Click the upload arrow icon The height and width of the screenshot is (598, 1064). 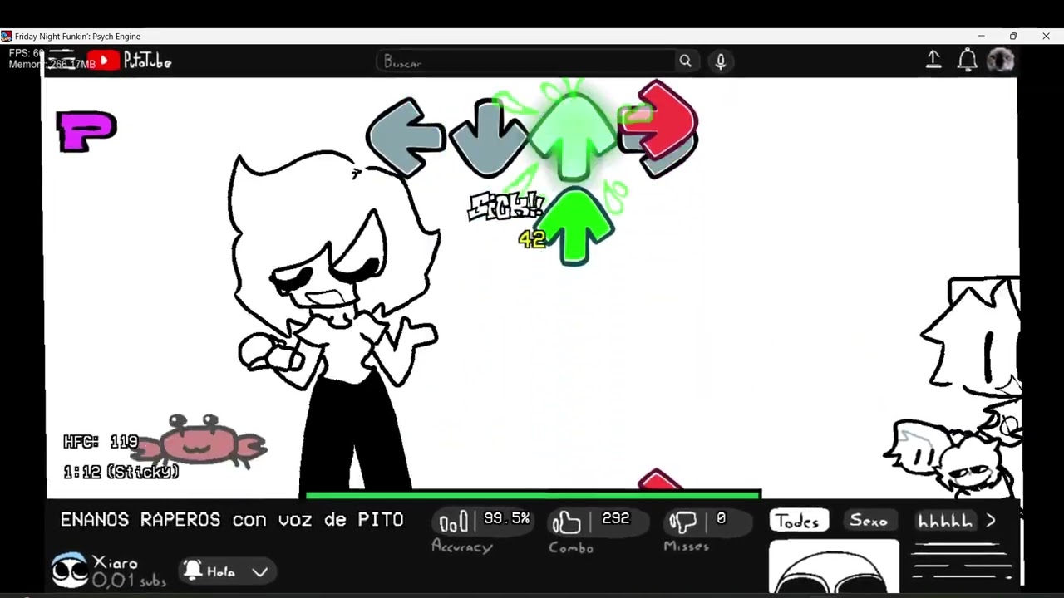tap(933, 59)
